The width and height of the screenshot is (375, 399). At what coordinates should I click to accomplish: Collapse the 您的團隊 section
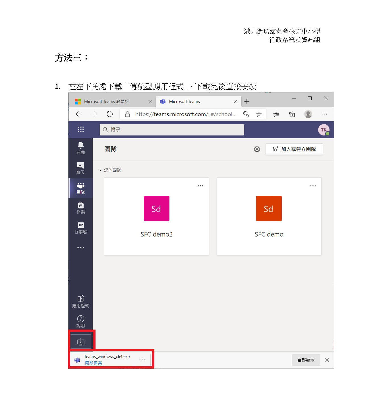click(x=101, y=170)
